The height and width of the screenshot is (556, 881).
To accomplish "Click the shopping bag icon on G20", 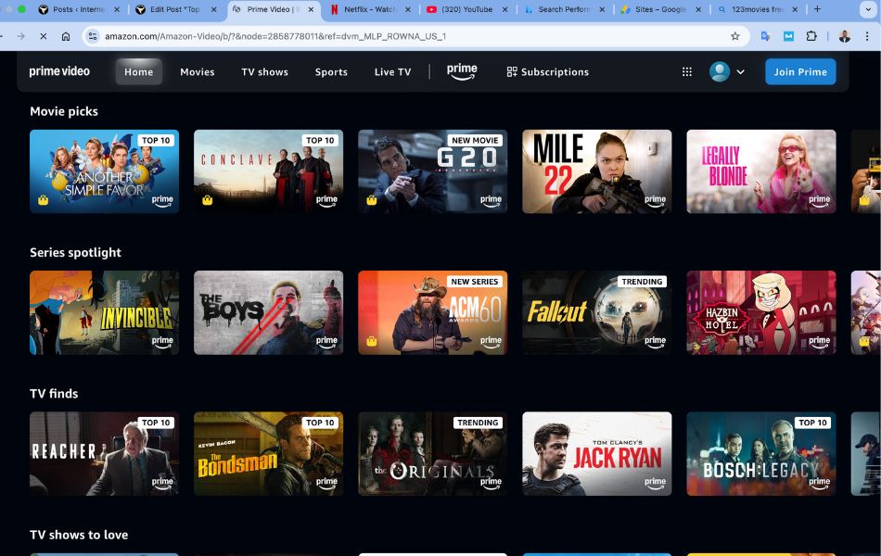I will [x=371, y=200].
